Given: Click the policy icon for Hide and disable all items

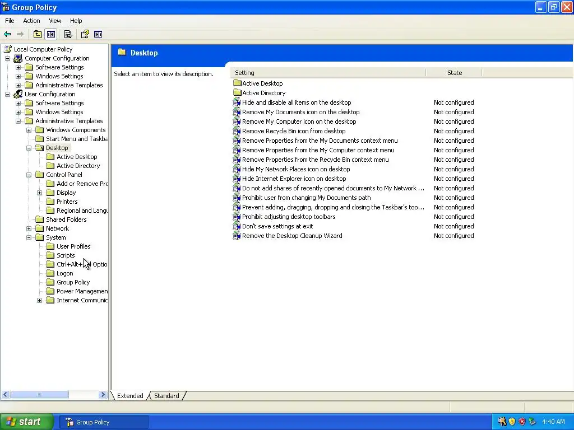Looking at the screenshot, I should click(237, 102).
